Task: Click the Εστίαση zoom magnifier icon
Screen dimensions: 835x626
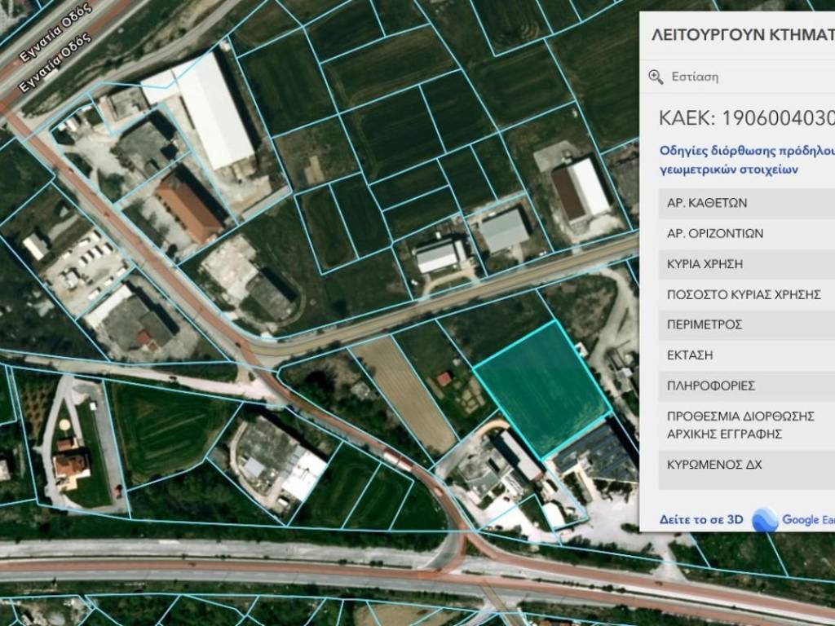Action: [656, 77]
